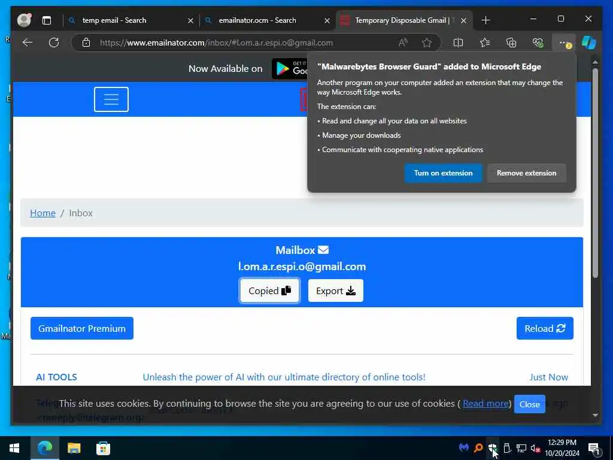
Task: Click the scrollbar up arrow
Action: (595, 62)
